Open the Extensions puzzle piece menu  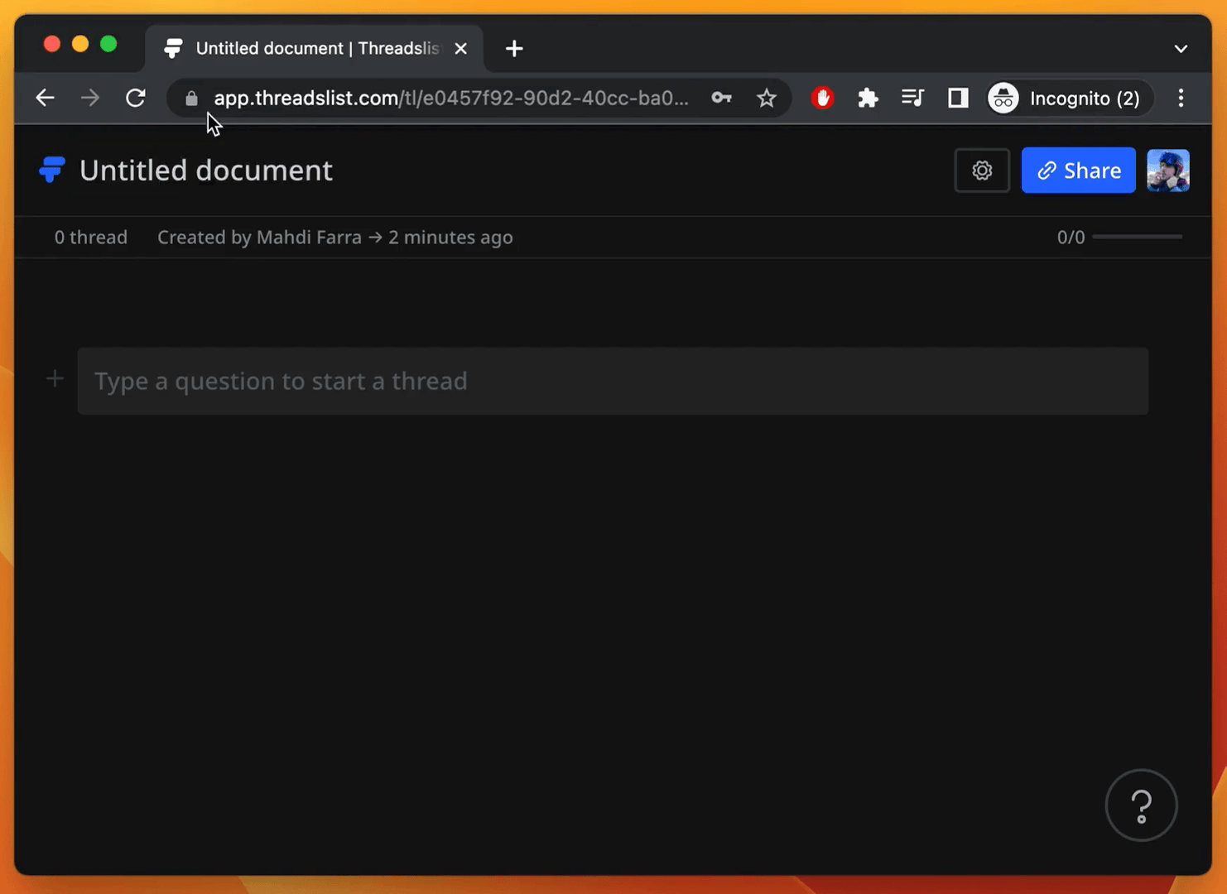(868, 98)
